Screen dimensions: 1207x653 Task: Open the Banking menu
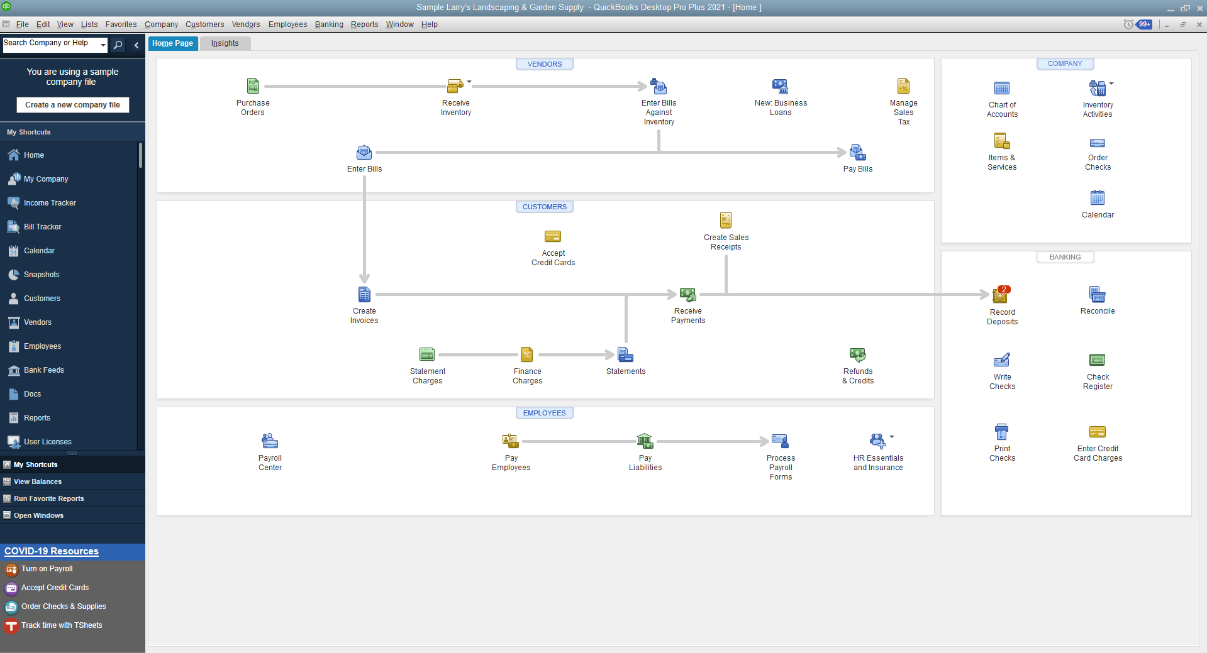click(329, 25)
